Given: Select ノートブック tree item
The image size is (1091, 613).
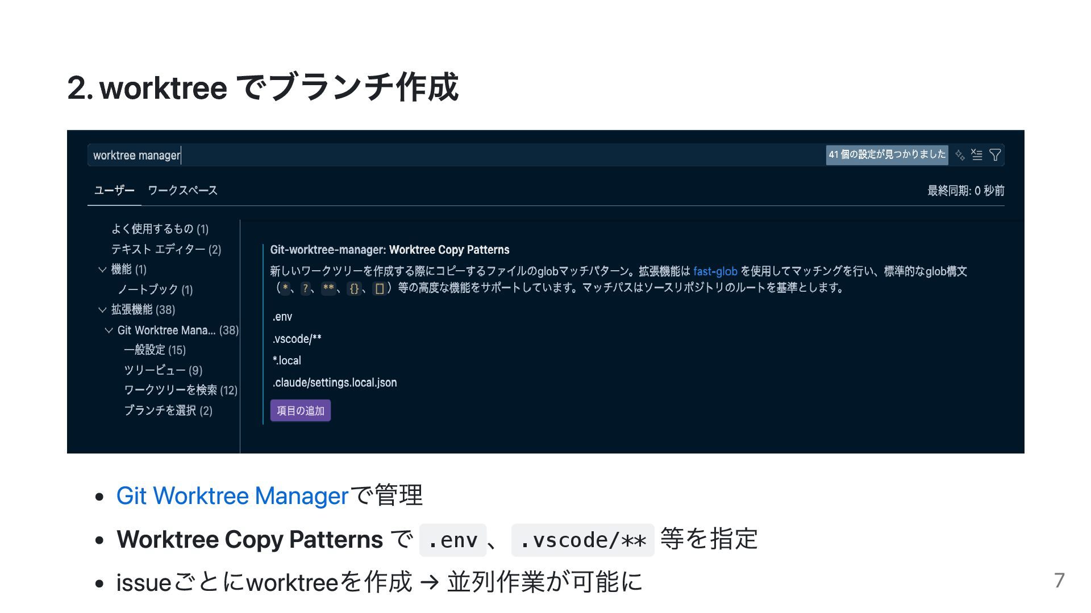Looking at the screenshot, I should [155, 289].
